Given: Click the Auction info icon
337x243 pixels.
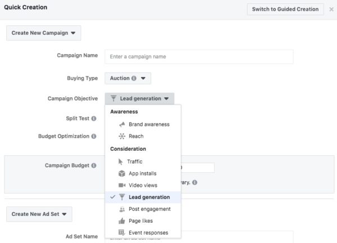Looking at the screenshot, I should (134, 78).
